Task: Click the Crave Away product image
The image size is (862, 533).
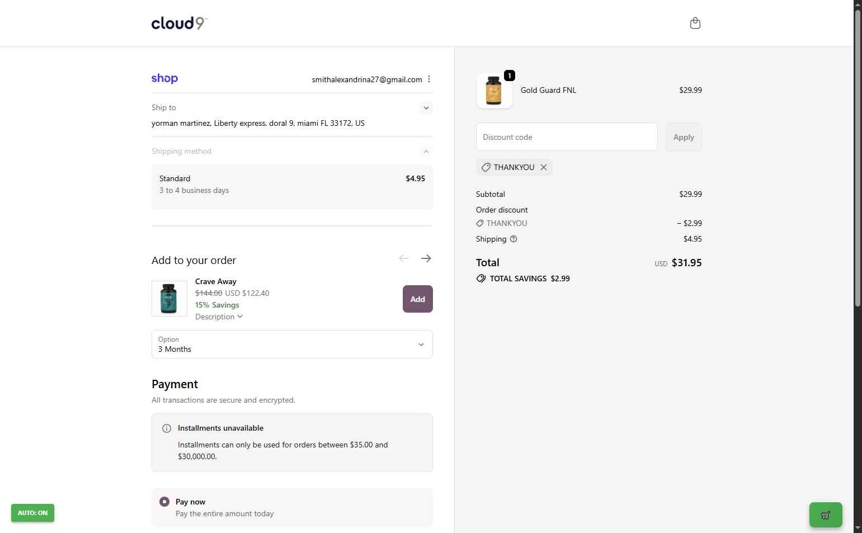Action: click(x=169, y=299)
